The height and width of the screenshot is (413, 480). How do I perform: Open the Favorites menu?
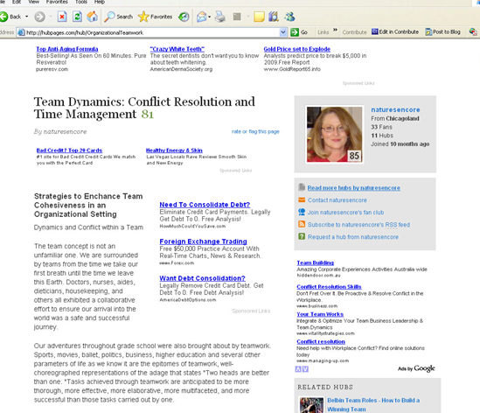click(x=57, y=2)
